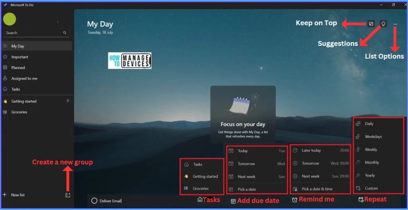408x210 pixels.
Task: Set due date to Next week Sun
Action: coord(257,177)
